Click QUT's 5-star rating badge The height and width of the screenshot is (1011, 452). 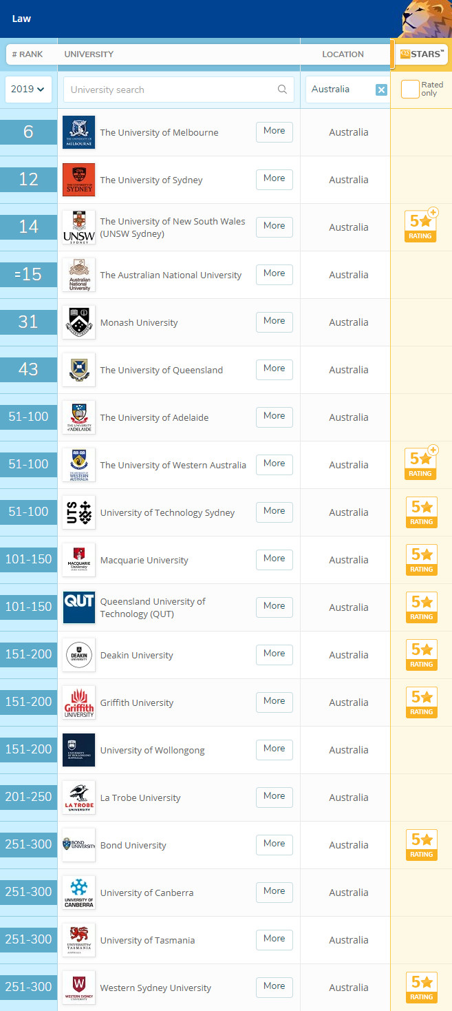[421, 607]
